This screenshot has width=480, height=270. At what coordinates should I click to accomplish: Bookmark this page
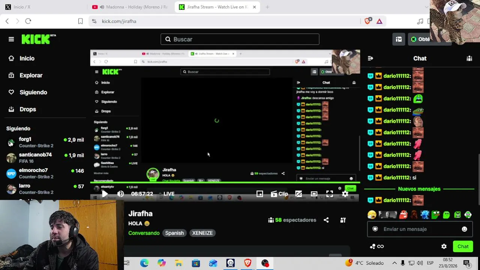80,21
